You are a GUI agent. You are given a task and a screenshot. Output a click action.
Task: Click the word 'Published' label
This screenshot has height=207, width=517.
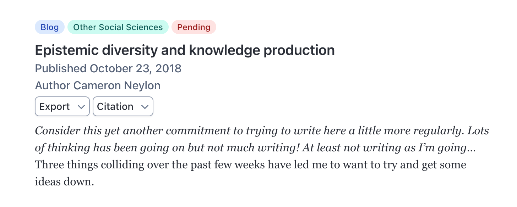pos(61,68)
